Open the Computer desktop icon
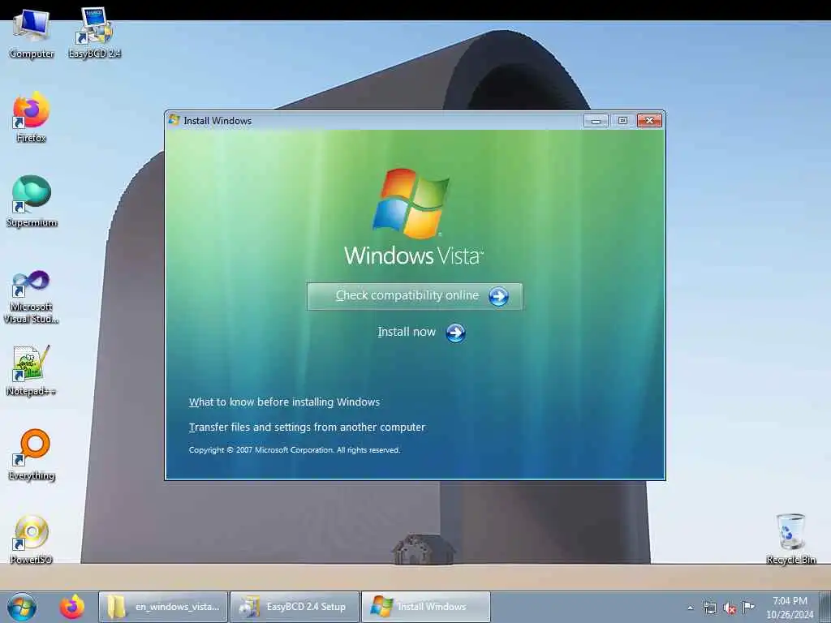This screenshot has height=623, width=831. pyautogui.click(x=32, y=34)
